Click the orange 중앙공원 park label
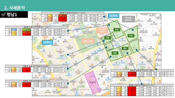Screen dimensions: 175x98 pyautogui.click(x=88, y=41)
